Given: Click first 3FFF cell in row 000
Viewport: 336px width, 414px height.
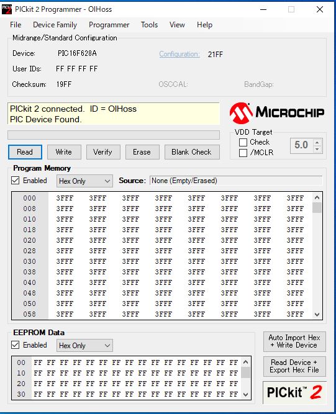Looking at the screenshot, I should [x=65, y=198].
